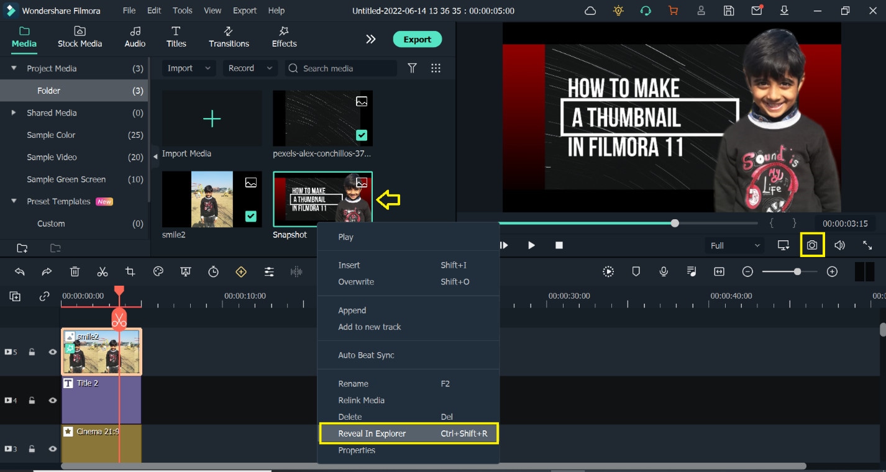Expand more tabs with double chevron

[x=371, y=39]
